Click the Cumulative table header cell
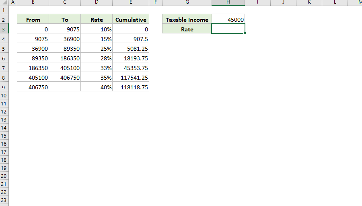 click(131, 19)
